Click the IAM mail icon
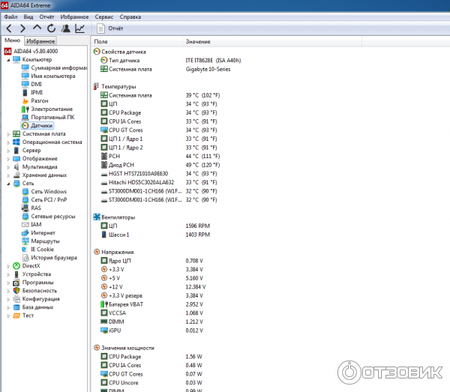 tap(25, 225)
